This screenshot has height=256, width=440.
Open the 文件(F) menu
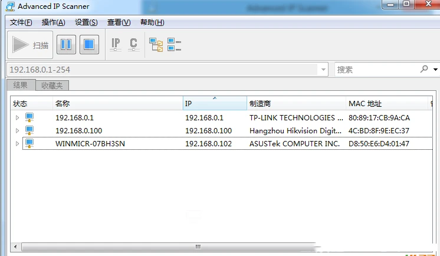21,22
